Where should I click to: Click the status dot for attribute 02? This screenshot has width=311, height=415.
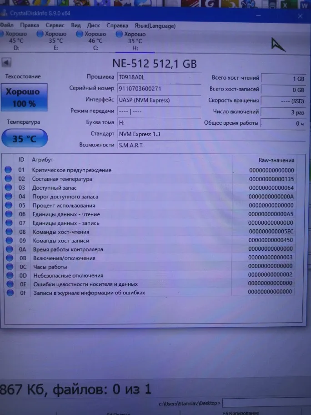(8, 179)
